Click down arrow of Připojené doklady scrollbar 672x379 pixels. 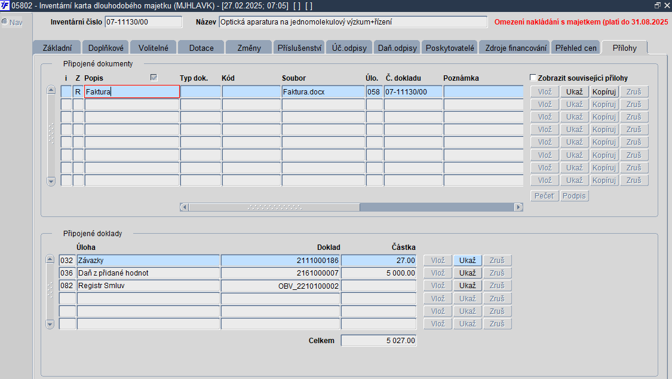[x=50, y=324]
